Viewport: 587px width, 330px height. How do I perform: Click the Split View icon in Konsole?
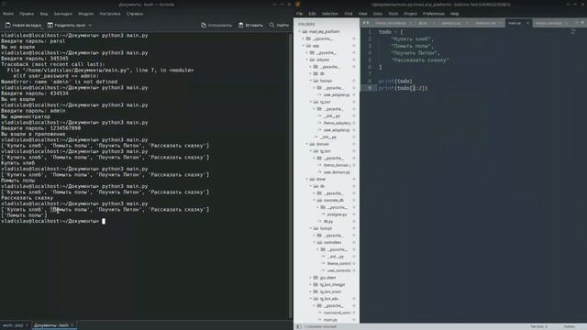[x=50, y=25]
